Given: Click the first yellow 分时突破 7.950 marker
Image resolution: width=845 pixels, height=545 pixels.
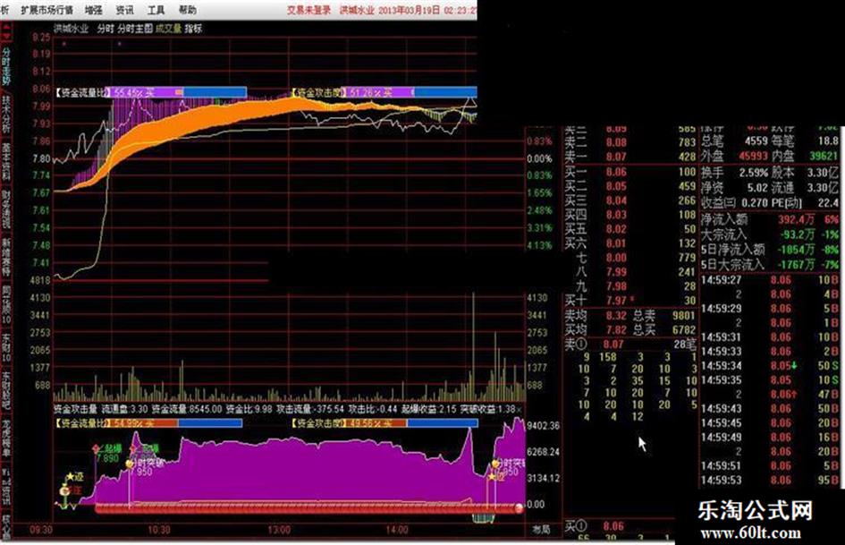Looking at the screenshot, I should point(130,463).
